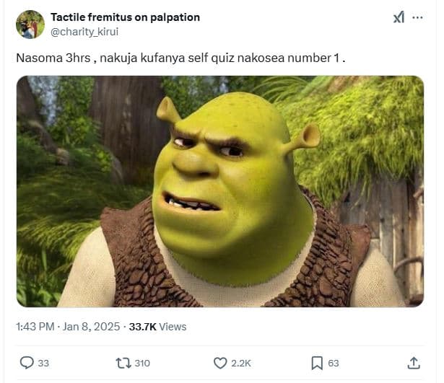Click the 63 bookmarks count
The image size is (444, 383).
pyautogui.click(x=334, y=364)
